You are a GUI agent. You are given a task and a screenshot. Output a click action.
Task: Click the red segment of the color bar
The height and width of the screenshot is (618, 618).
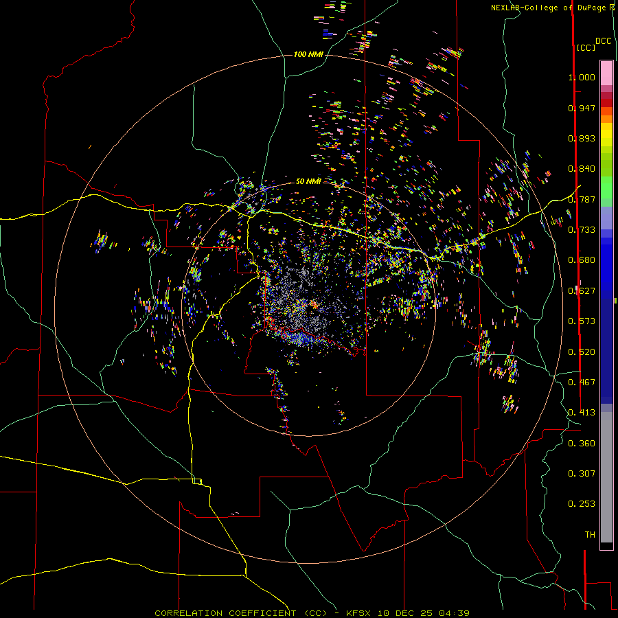[606, 103]
